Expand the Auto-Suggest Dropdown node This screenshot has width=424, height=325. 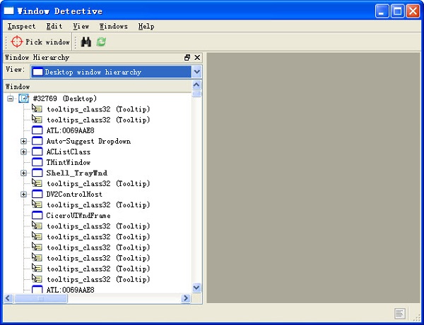pos(23,141)
